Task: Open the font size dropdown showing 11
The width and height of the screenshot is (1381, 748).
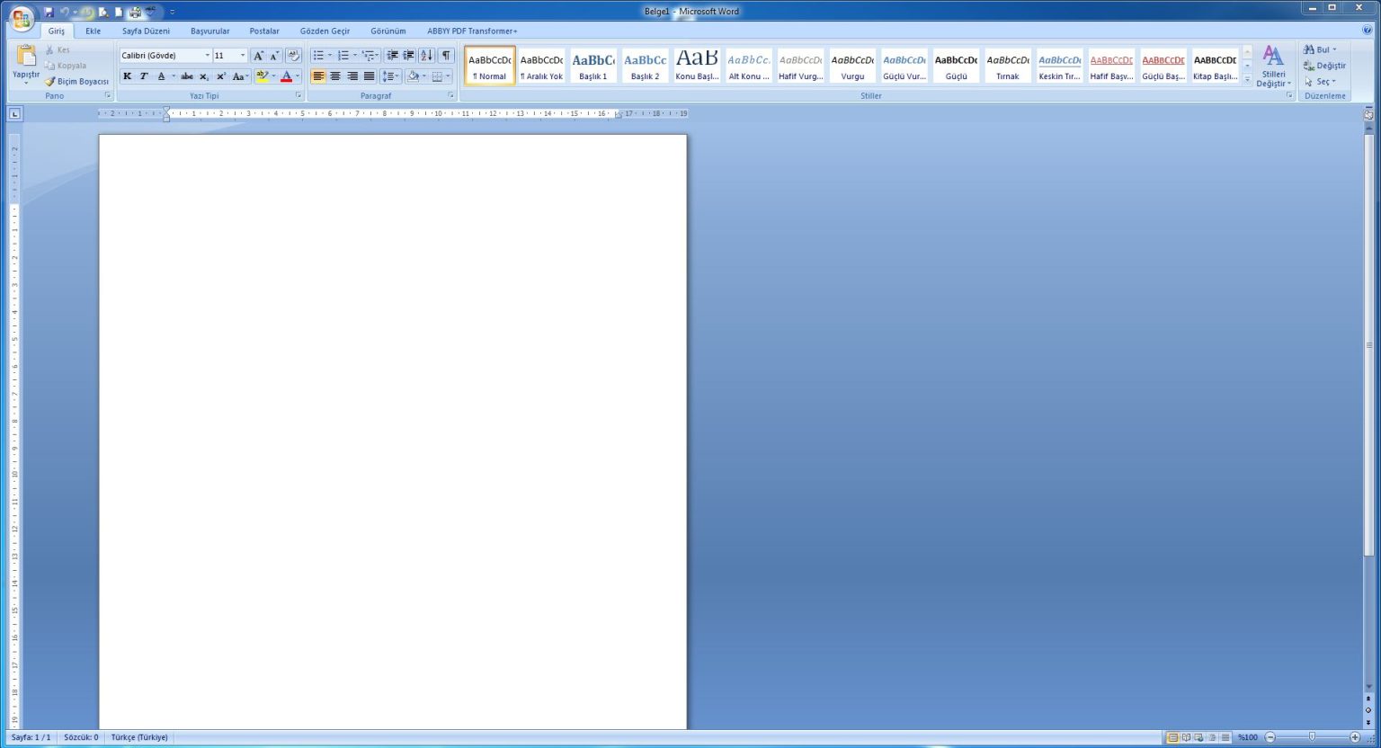Action: tap(242, 56)
